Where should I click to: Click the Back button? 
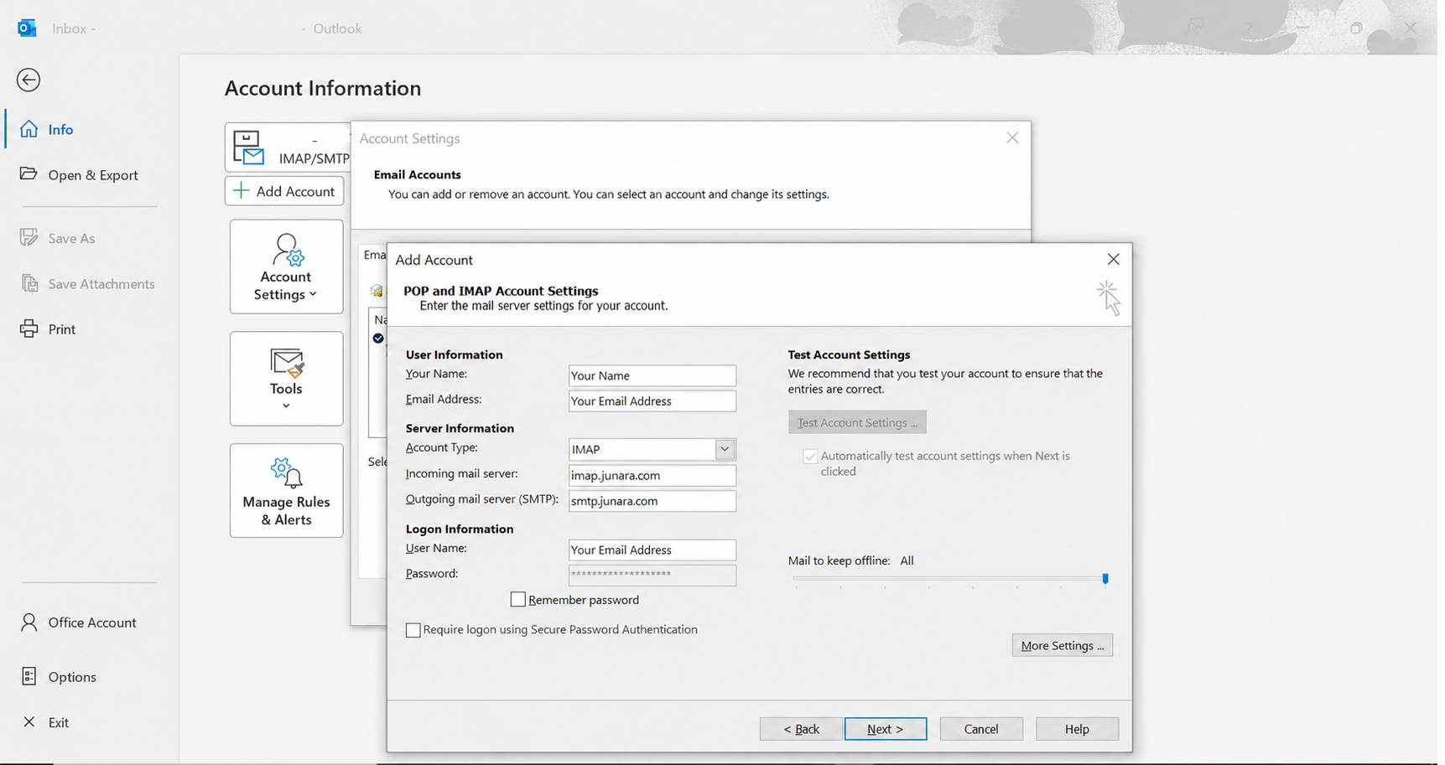(x=801, y=729)
